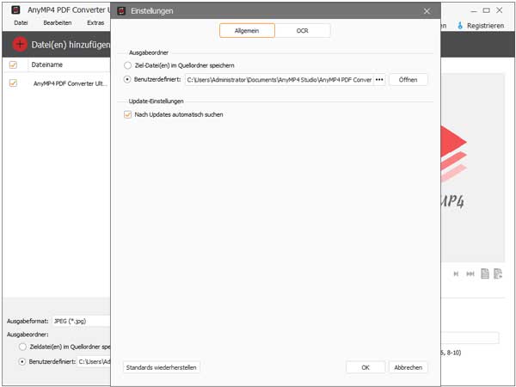Click the output folder path field in Einstellungen
Screen dimensions: 516x387
pos(279,80)
